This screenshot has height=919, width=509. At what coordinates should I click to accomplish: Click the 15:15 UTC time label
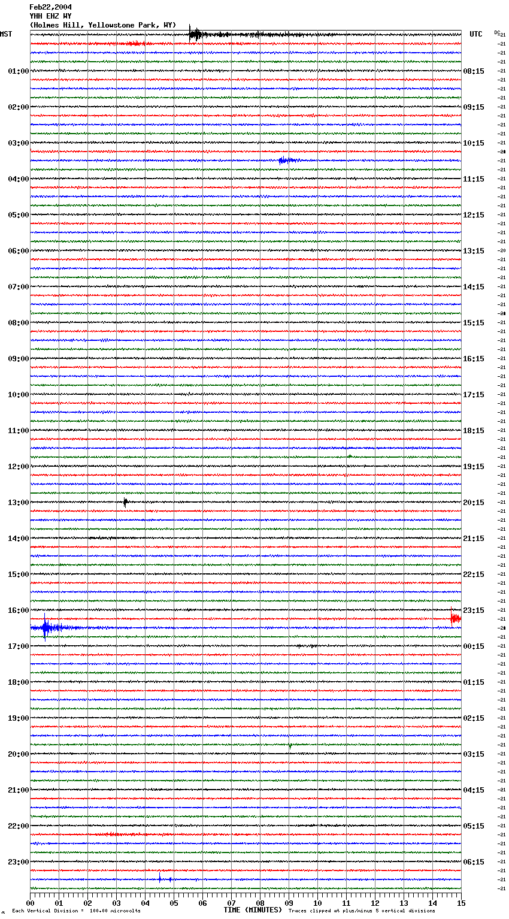tap(474, 323)
